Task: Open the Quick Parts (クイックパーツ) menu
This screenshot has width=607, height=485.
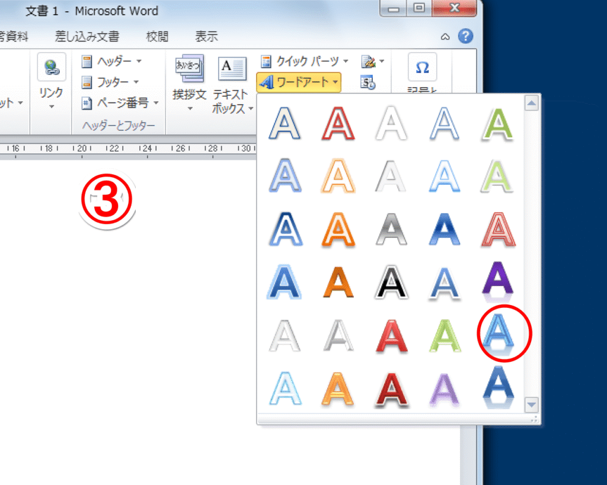Action: pyautogui.click(x=304, y=61)
